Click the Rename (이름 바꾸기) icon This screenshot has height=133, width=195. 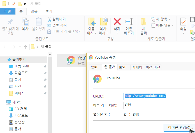click(129, 22)
